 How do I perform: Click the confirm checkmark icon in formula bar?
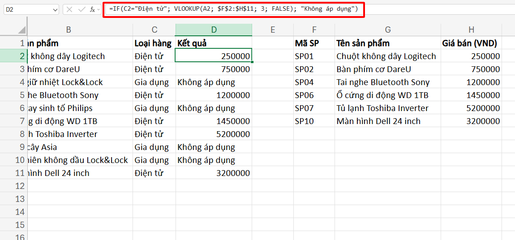click(x=82, y=9)
